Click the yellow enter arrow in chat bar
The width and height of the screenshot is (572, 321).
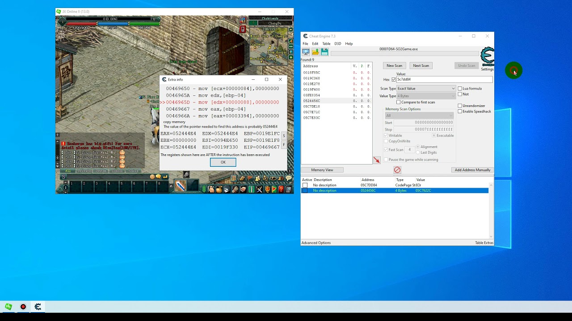165,177
